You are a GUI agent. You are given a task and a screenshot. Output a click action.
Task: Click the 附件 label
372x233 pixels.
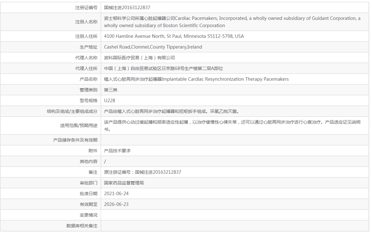[x=93, y=151]
